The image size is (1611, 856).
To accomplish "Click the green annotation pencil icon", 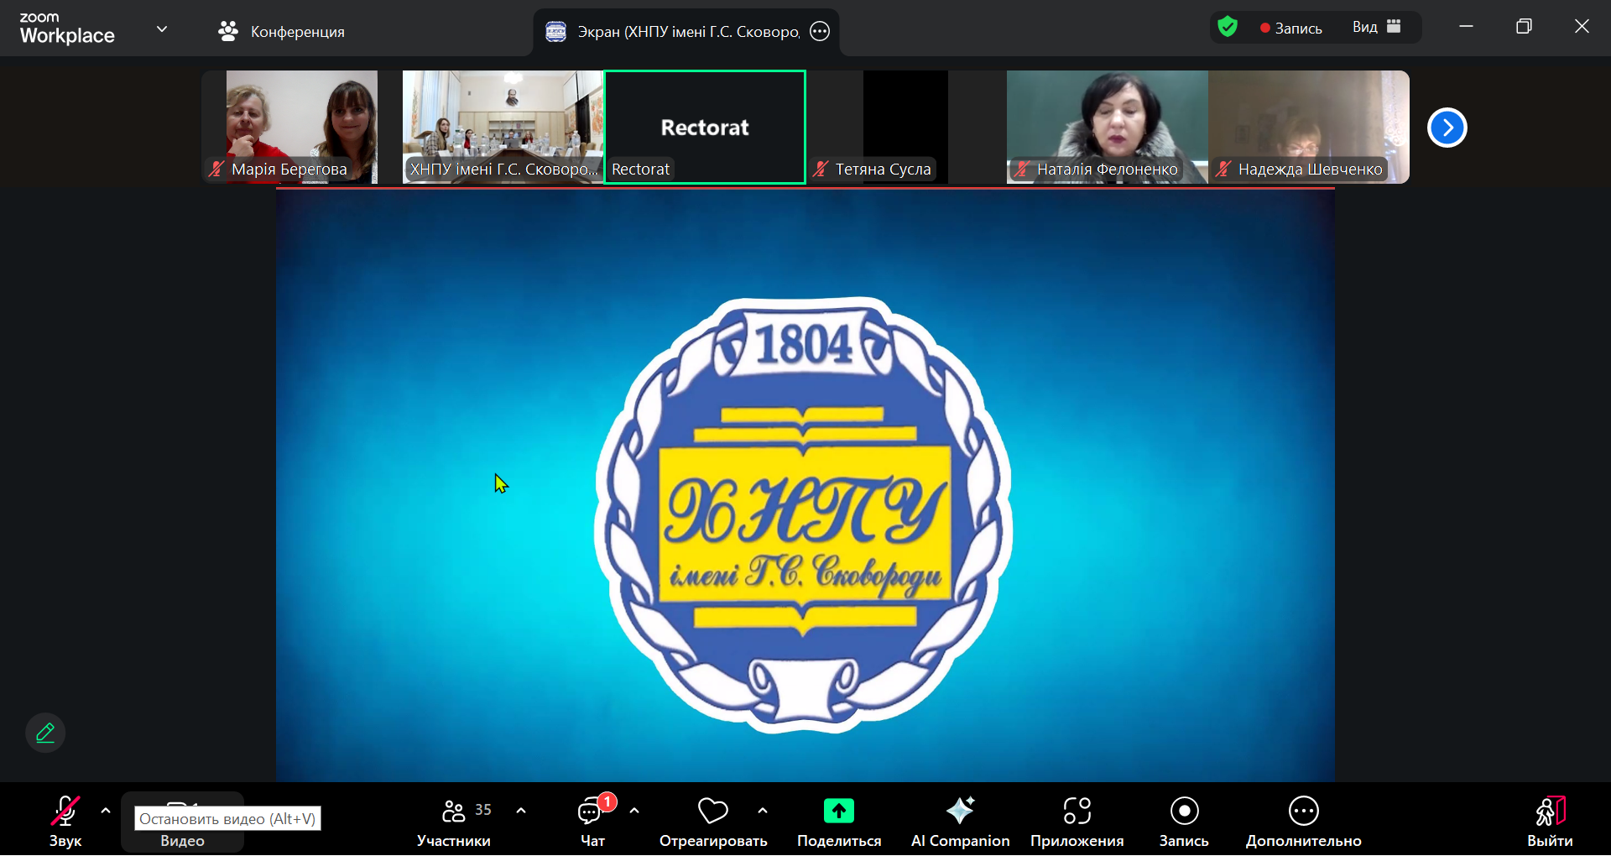I will coord(45,733).
